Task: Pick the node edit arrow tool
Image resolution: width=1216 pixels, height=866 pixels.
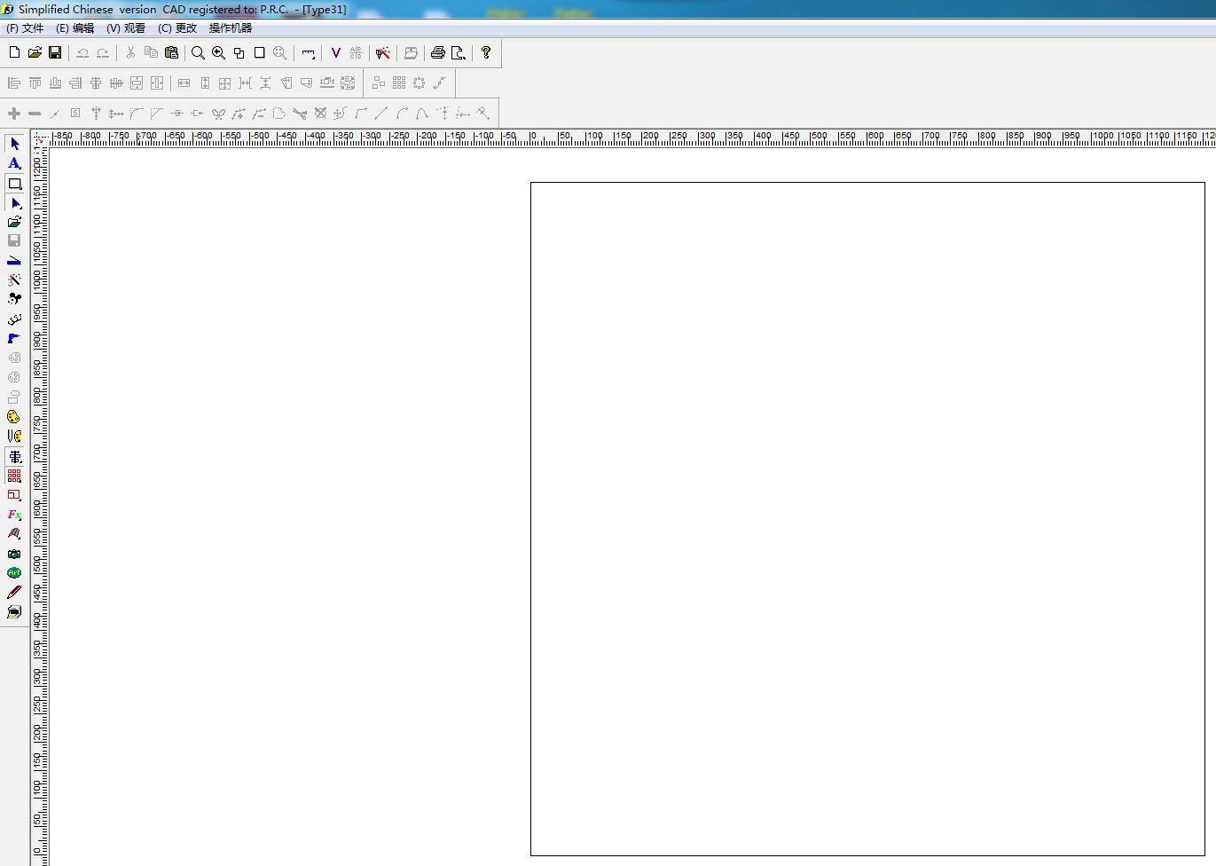Action: 14,203
